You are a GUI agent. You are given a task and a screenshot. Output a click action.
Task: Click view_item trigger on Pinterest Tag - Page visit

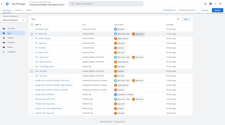pos(119,113)
